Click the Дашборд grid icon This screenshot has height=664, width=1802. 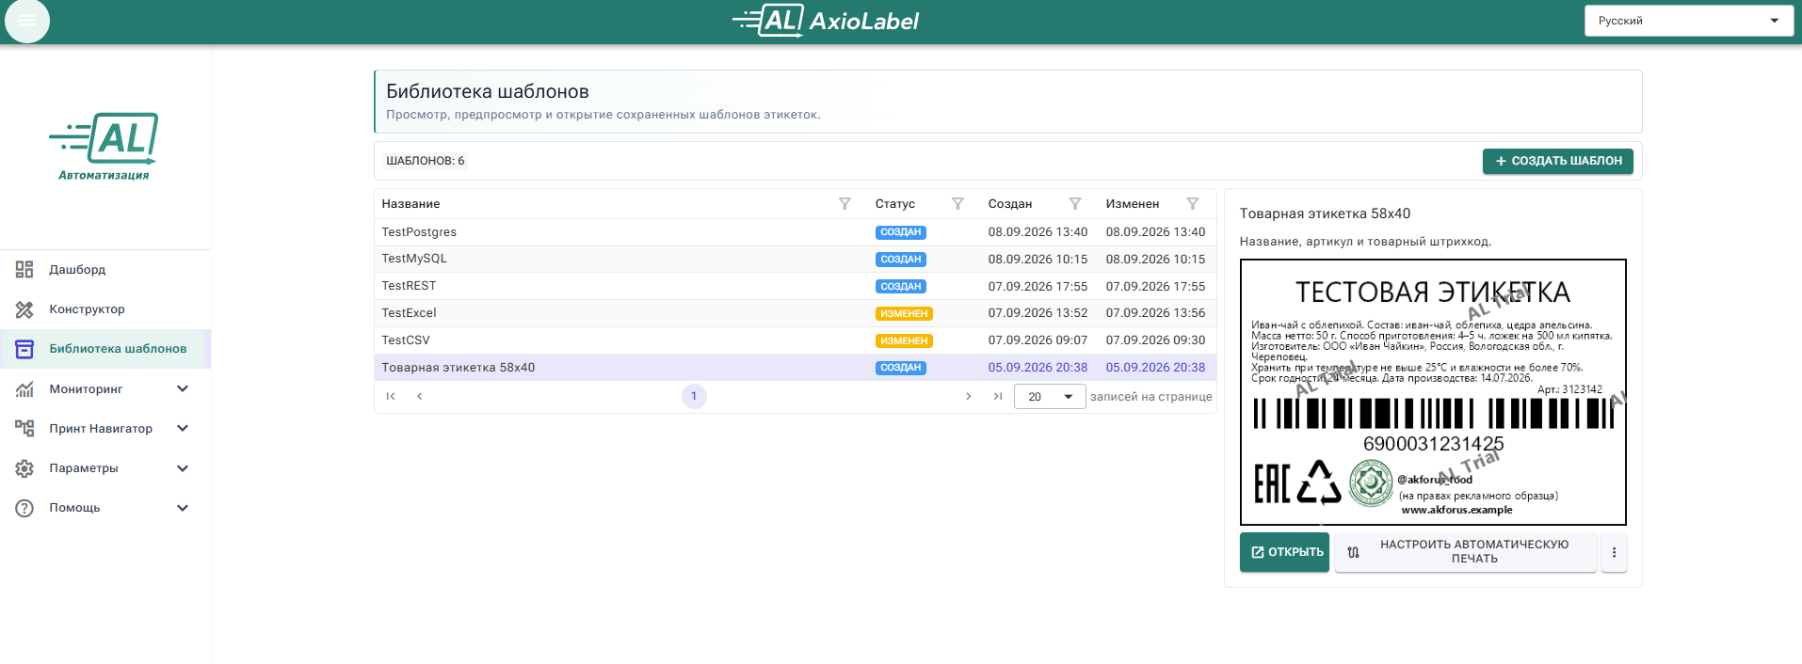pyautogui.click(x=24, y=270)
